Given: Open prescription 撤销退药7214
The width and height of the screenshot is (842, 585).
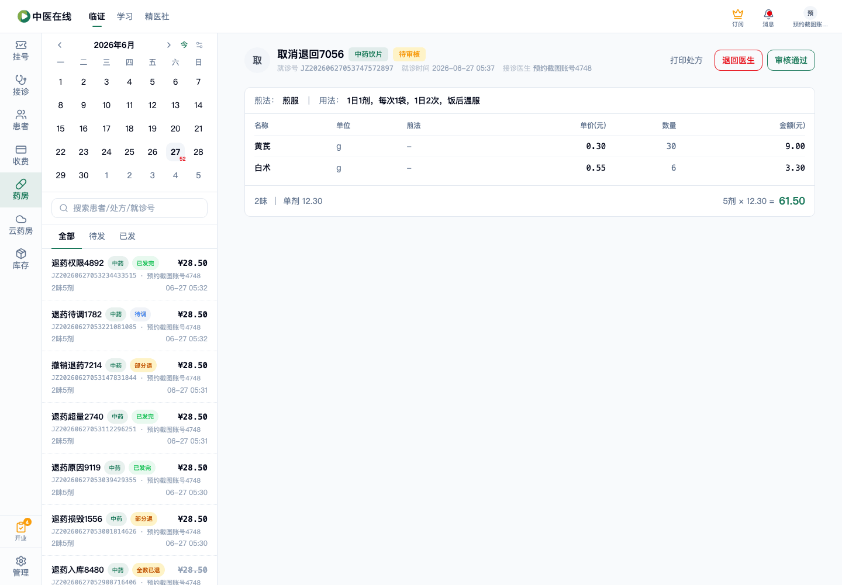Looking at the screenshot, I should [129, 377].
